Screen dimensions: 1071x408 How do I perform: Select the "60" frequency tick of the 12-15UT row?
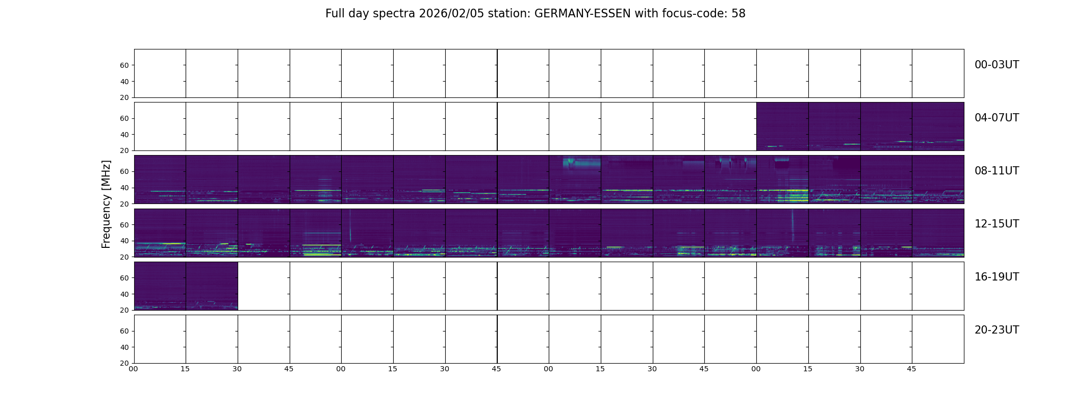(124, 225)
